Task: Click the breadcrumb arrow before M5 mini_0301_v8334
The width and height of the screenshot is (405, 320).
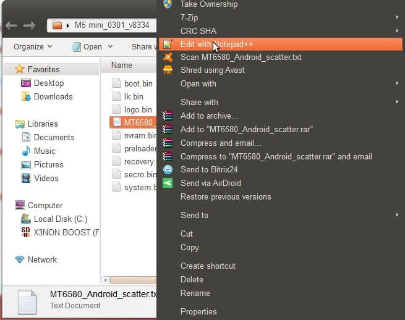Action: coord(68,25)
